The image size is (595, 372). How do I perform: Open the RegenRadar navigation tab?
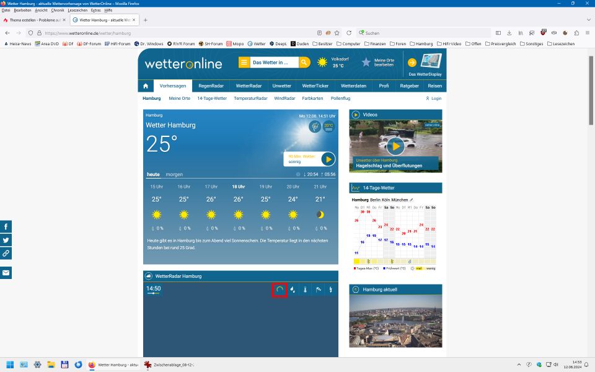pyautogui.click(x=211, y=86)
